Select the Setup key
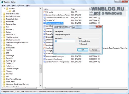This screenshot has width=129, height=94. coord(9,32)
